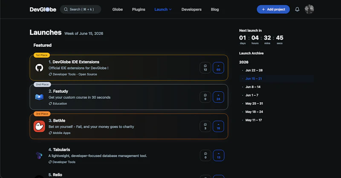The height and width of the screenshot is (178, 341).
Task: Open archive week May 11 – 17
Action: point(254,120)
